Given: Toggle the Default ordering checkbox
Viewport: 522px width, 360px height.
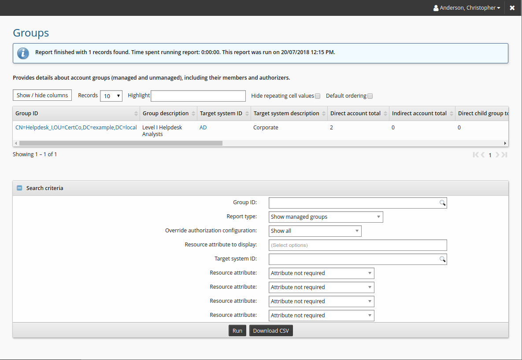Looking at the screenshot, I should tap(370, 96).
